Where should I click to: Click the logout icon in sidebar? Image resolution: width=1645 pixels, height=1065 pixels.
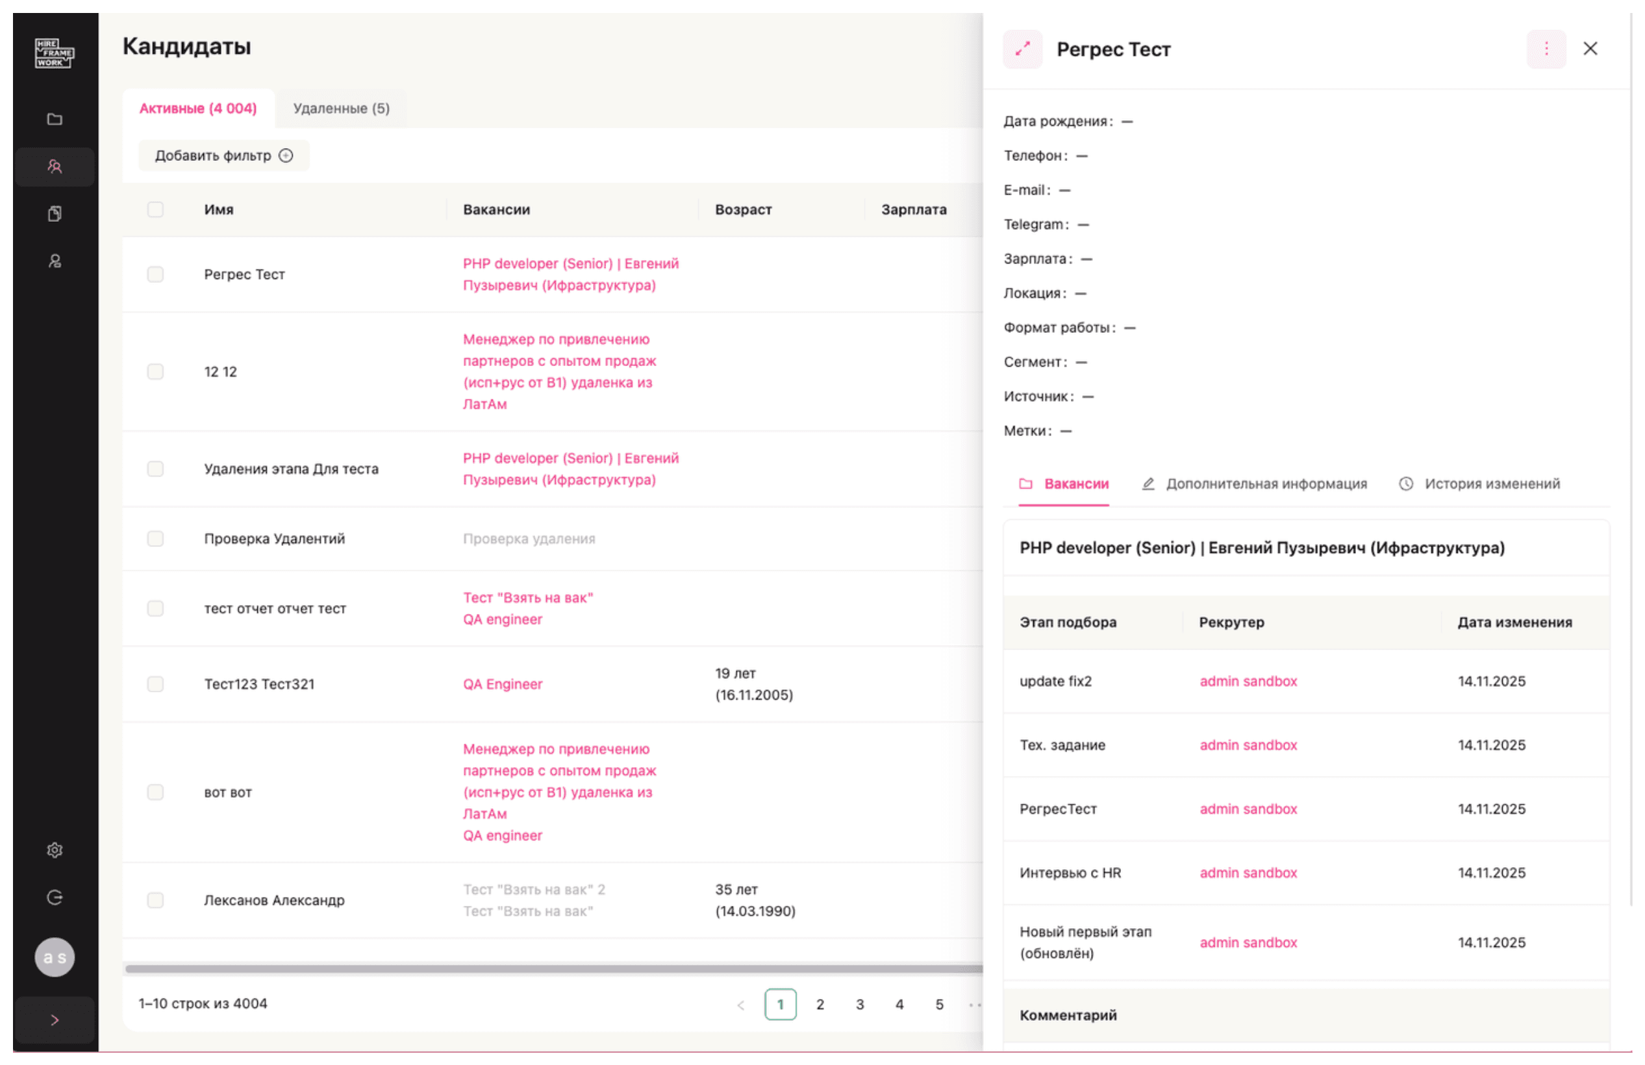coord(55,899)
